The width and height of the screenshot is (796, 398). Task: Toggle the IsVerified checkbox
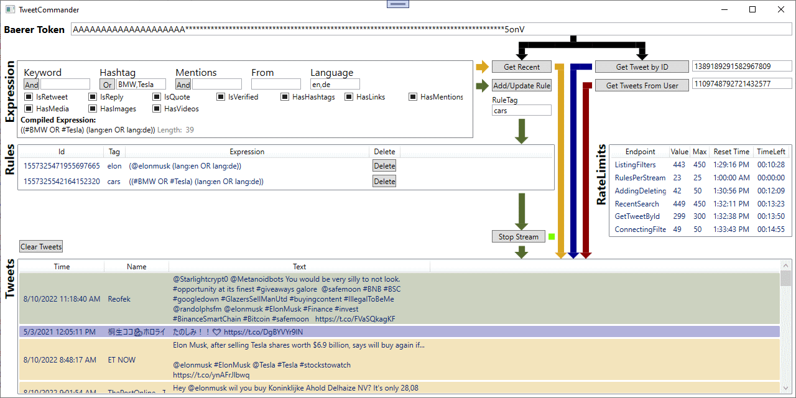[221, 97]
